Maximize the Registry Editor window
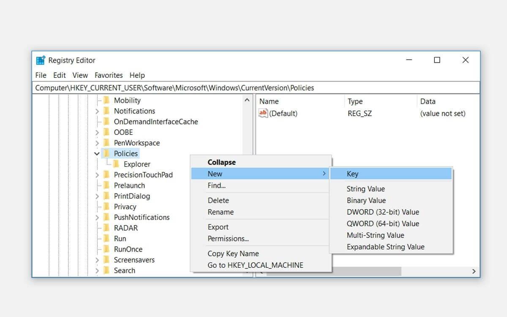 point(437,60)
